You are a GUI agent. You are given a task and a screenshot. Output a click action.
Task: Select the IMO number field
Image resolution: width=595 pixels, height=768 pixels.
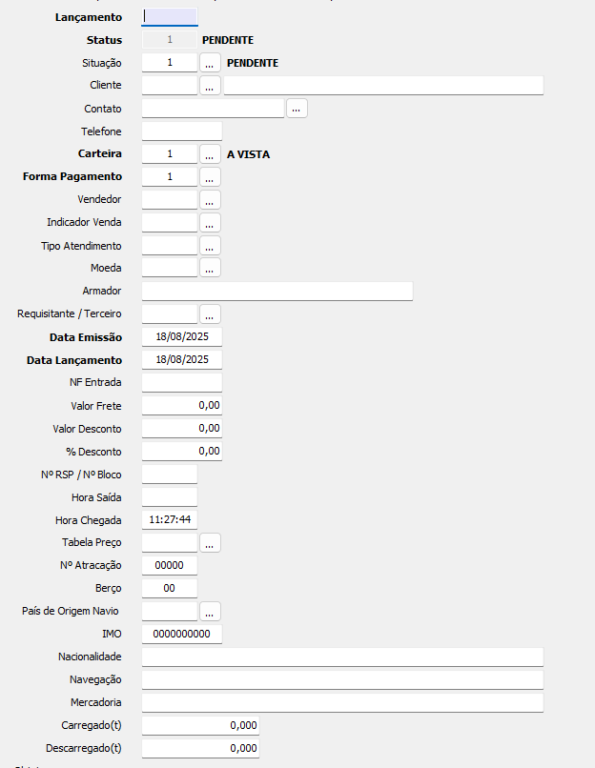coord(182,634)
